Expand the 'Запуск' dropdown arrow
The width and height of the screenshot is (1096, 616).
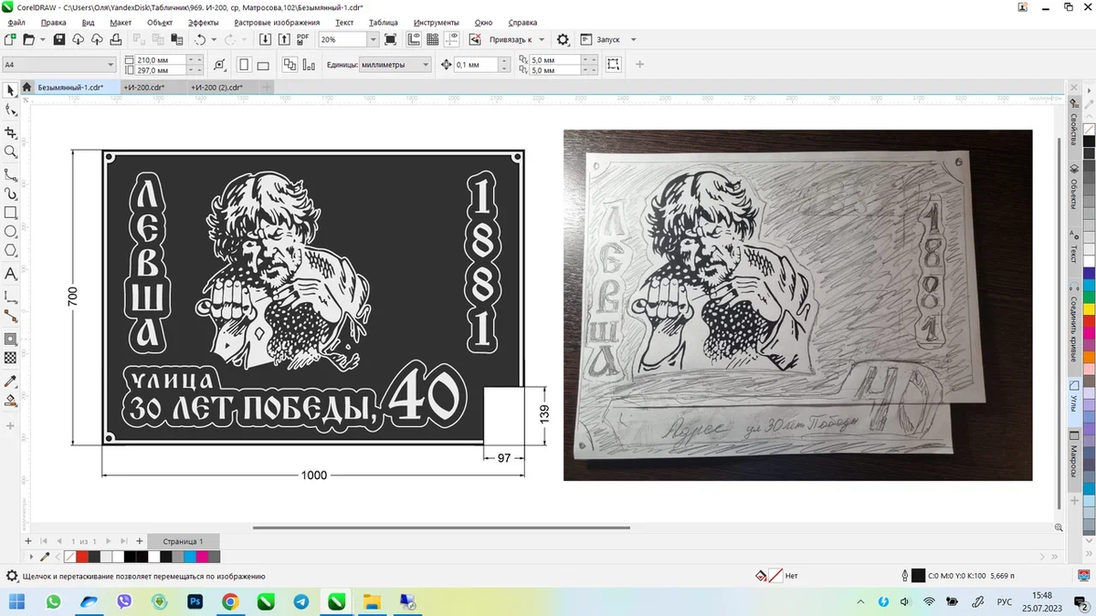633,40
